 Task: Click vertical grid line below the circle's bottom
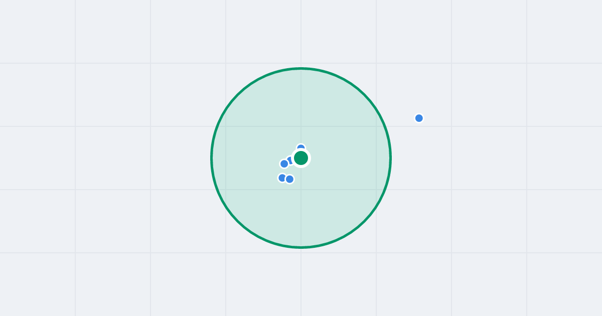[301, 281]
